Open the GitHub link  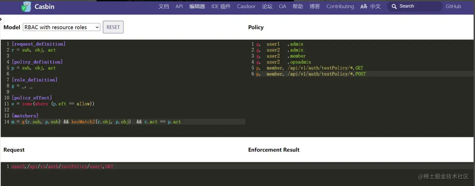453,6
